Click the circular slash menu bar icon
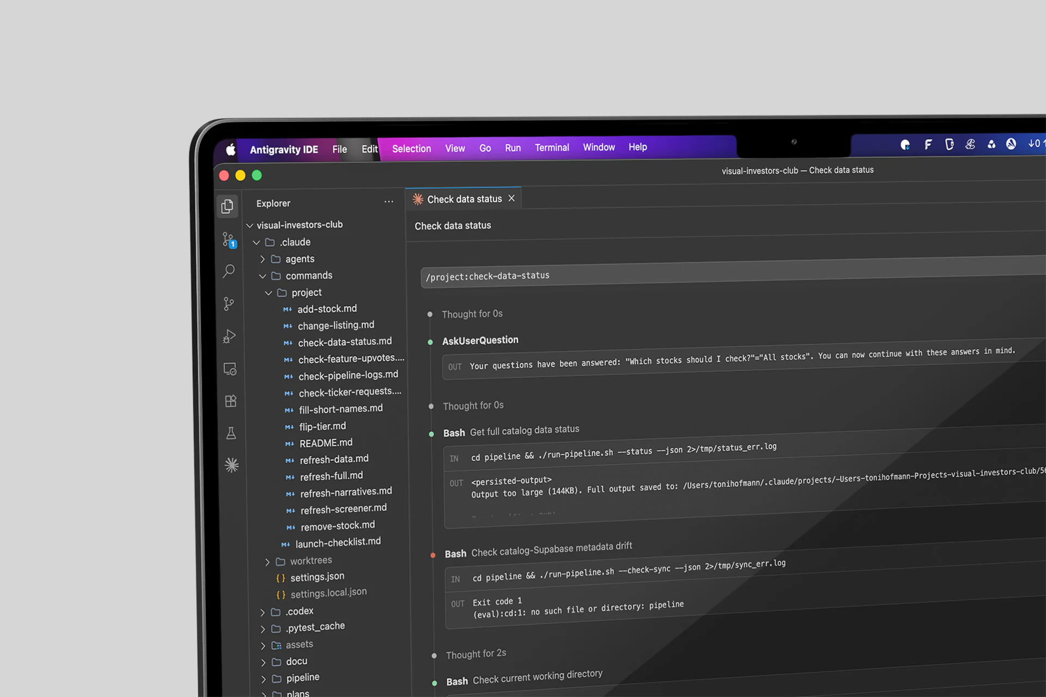1046x697 pixels. coord(1011,144)
